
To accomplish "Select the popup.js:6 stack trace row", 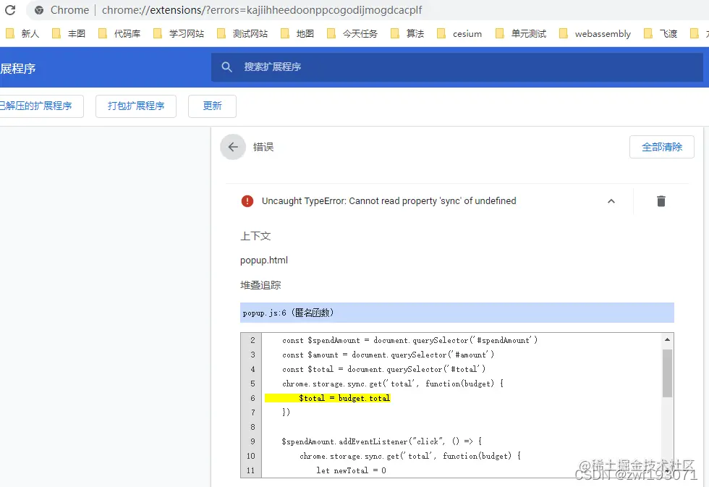I will pos(457,313).
